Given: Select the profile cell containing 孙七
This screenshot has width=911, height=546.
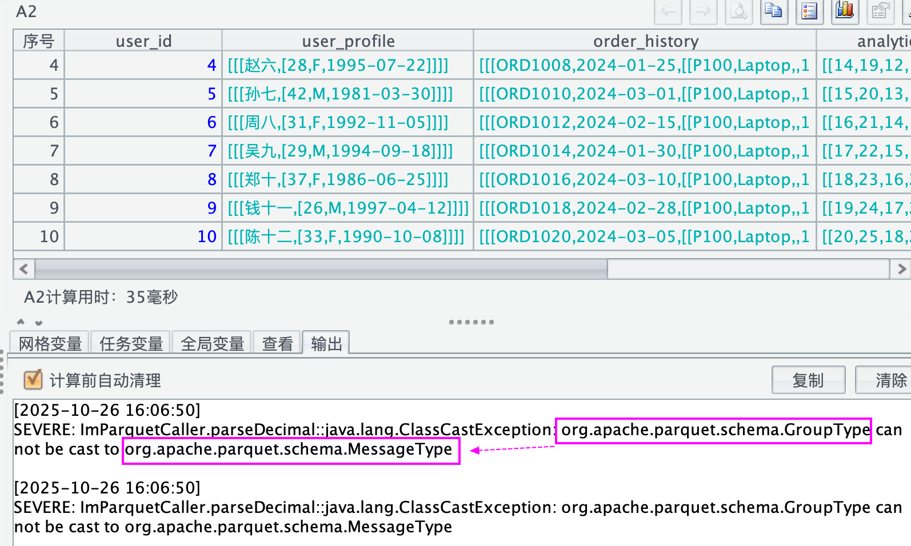Looking at the screenshot, I should 348,94.
